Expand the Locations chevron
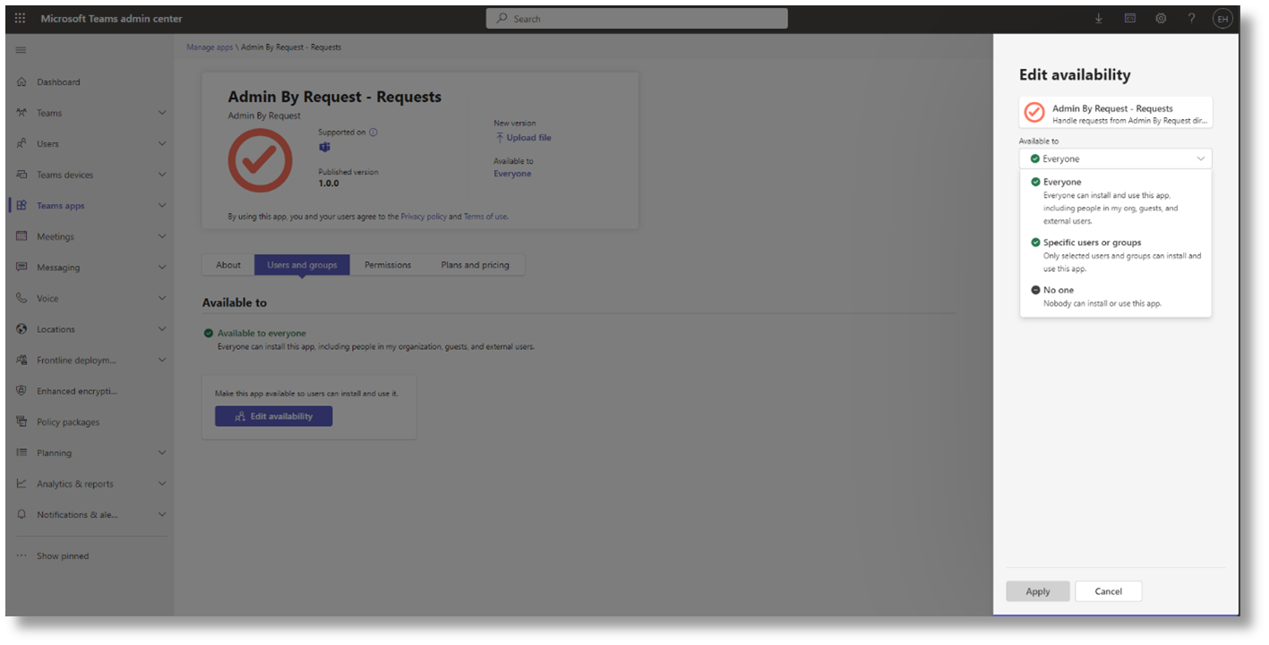Screen dimensions: 1269x645 (162, 329)
